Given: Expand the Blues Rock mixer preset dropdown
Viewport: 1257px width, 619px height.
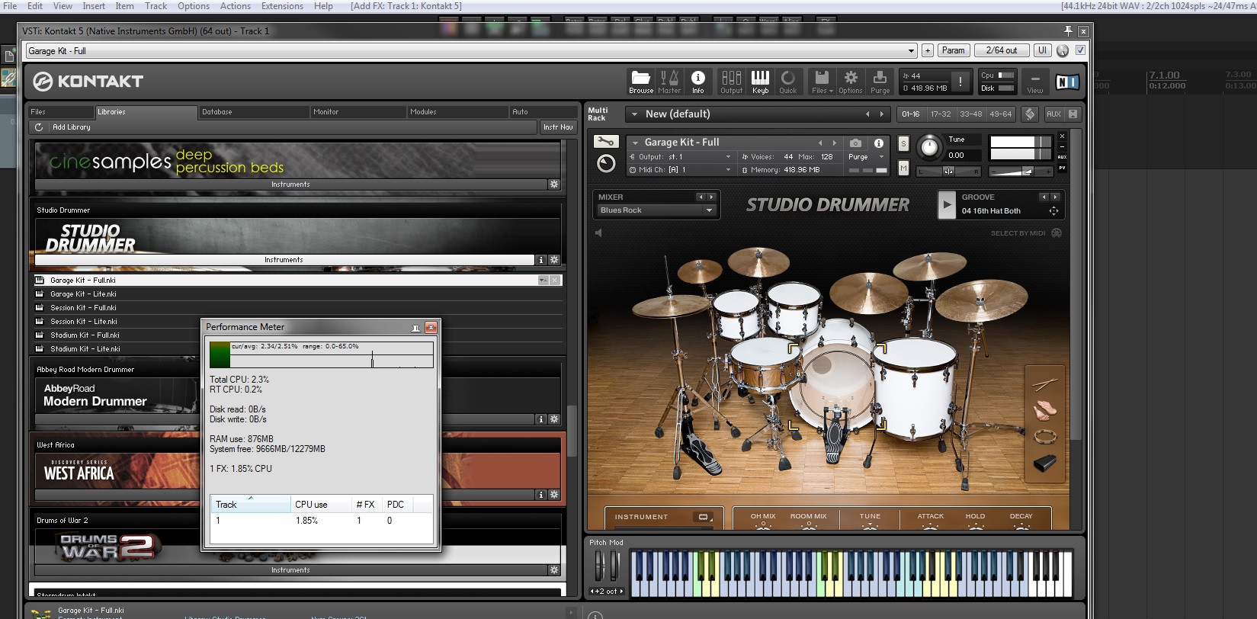Looking at the screenshot, I should [x=710, y=210].
